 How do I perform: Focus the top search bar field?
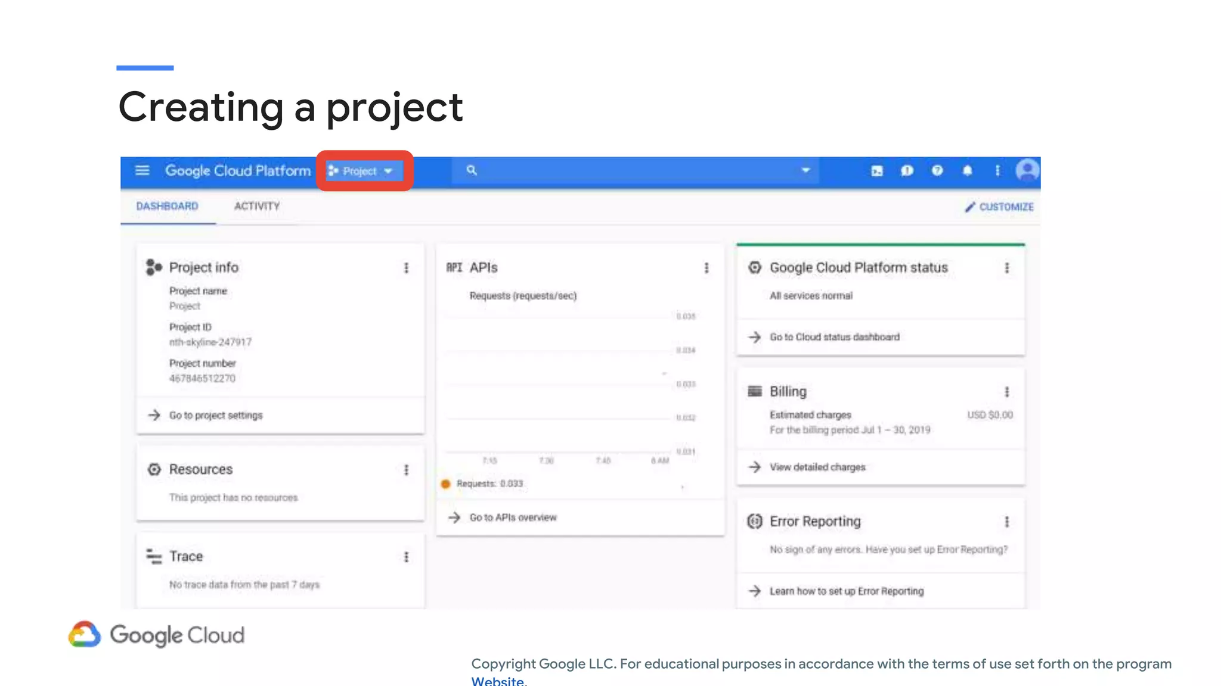click(635, 170)
